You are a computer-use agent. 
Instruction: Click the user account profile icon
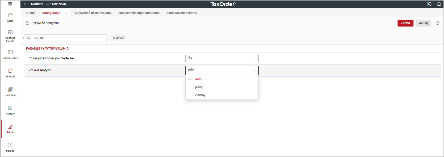429,4
